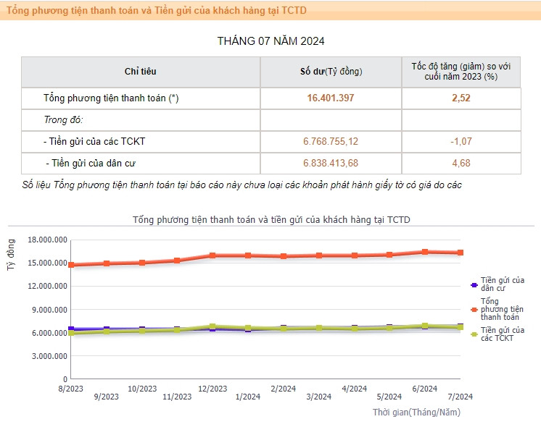The width and height of the screenshot is (541, 427).
Task: Click the purple legend marker for Tiền gửi của dân cư
Action: click(x=474, y=284)
